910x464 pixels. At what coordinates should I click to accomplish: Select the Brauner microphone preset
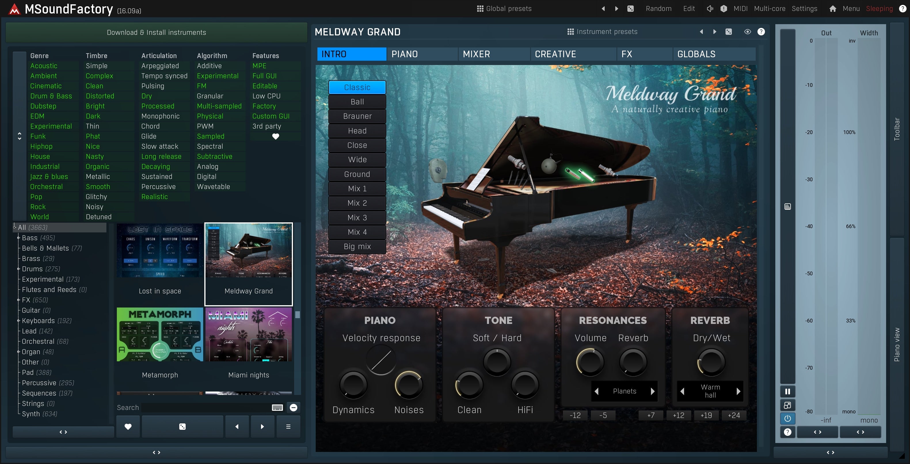tap(357, 116)
